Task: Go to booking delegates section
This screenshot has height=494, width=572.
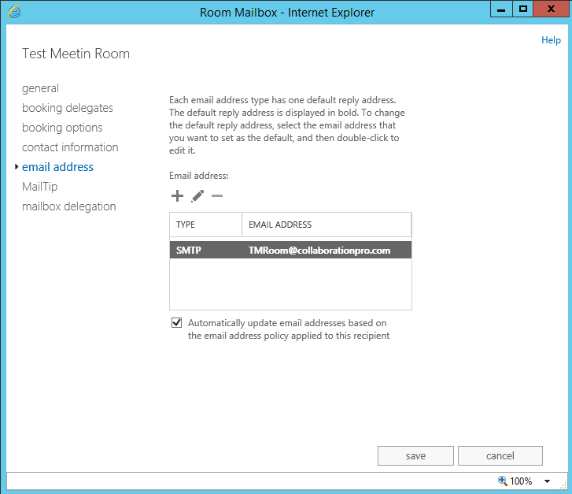Action: [68, 108]
